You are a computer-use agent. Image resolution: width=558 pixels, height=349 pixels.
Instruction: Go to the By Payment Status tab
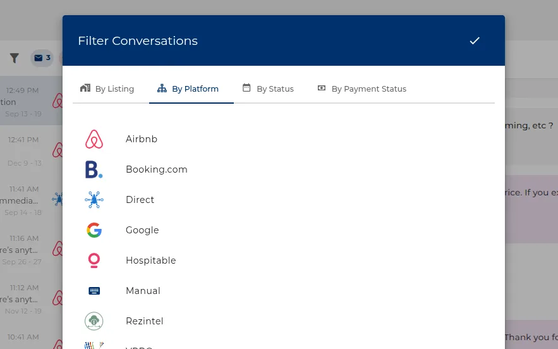click(362, 89)
